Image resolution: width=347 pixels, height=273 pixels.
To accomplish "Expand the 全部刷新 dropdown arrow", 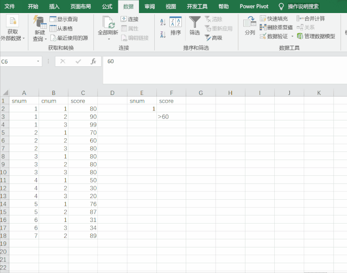I will coord(109,39).
